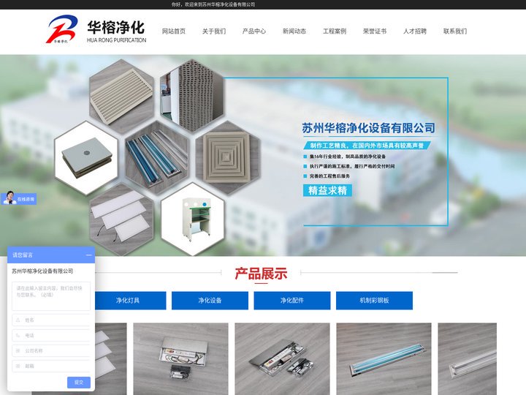Image resolution: width=526 pixels, height=395 pixels.
Task: Open the ballast box product thumbnail
Action: coord(181,358)
